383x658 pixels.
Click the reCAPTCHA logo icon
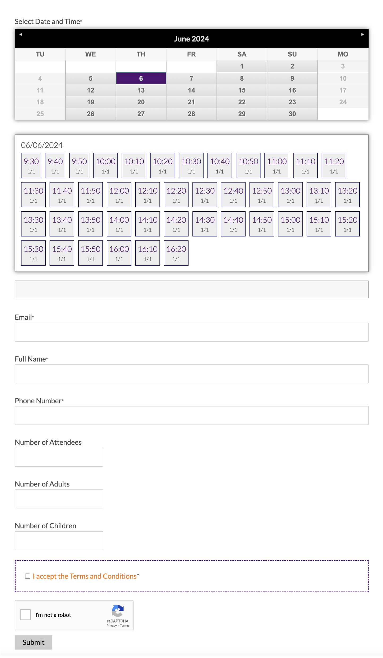point(118,610)
